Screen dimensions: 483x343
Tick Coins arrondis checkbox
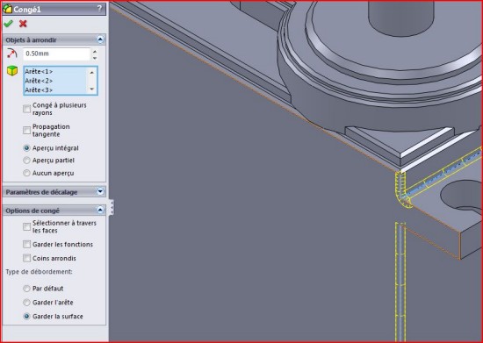[x=27, y=258]
